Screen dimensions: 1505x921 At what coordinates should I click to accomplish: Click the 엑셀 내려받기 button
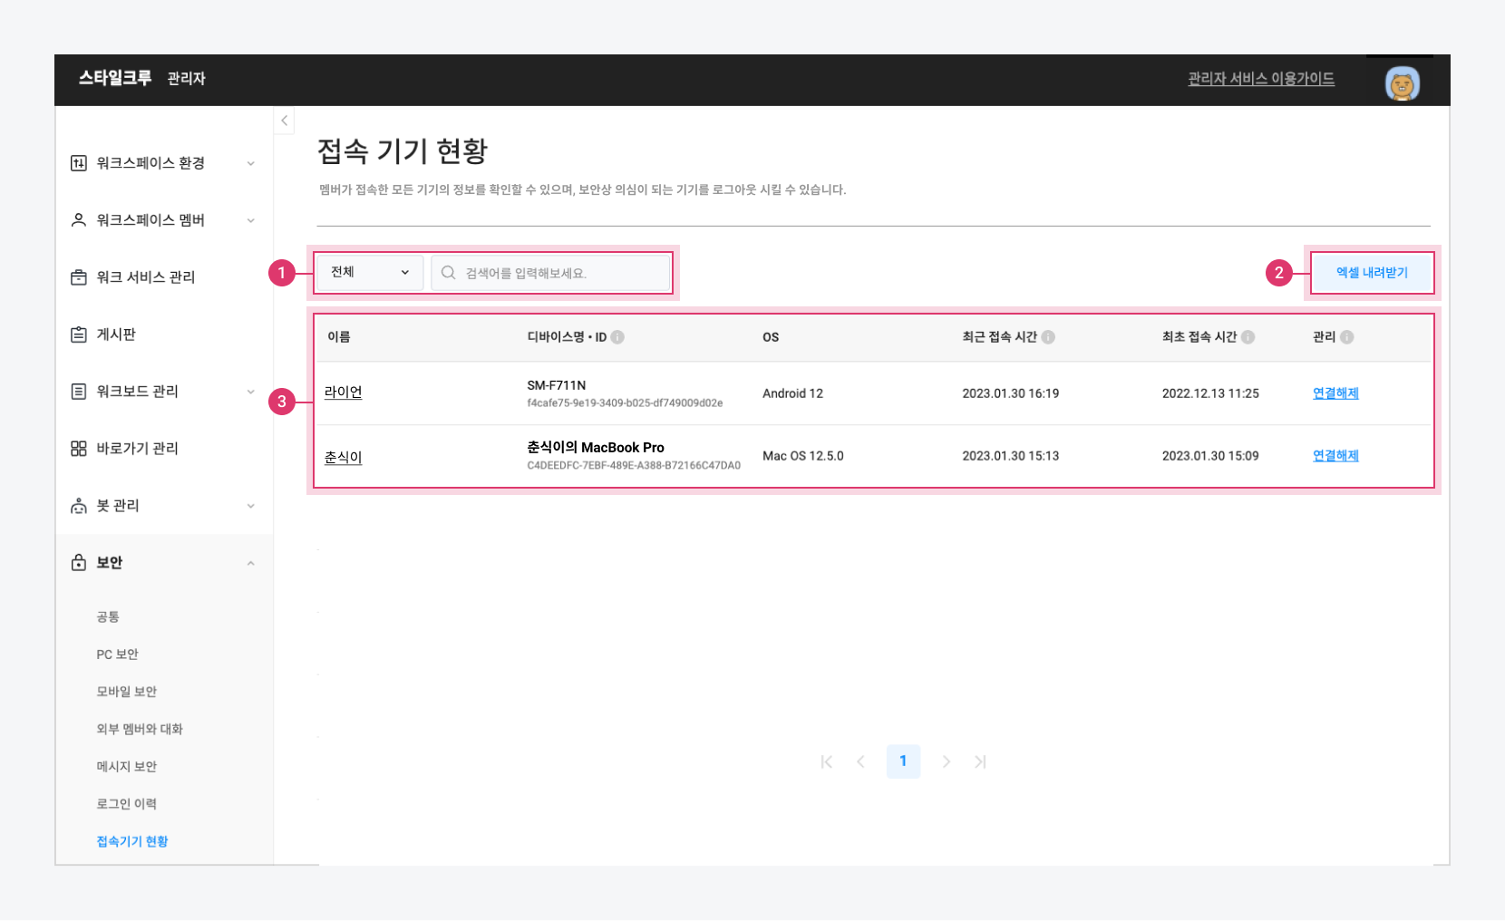tap(1372, 273)
